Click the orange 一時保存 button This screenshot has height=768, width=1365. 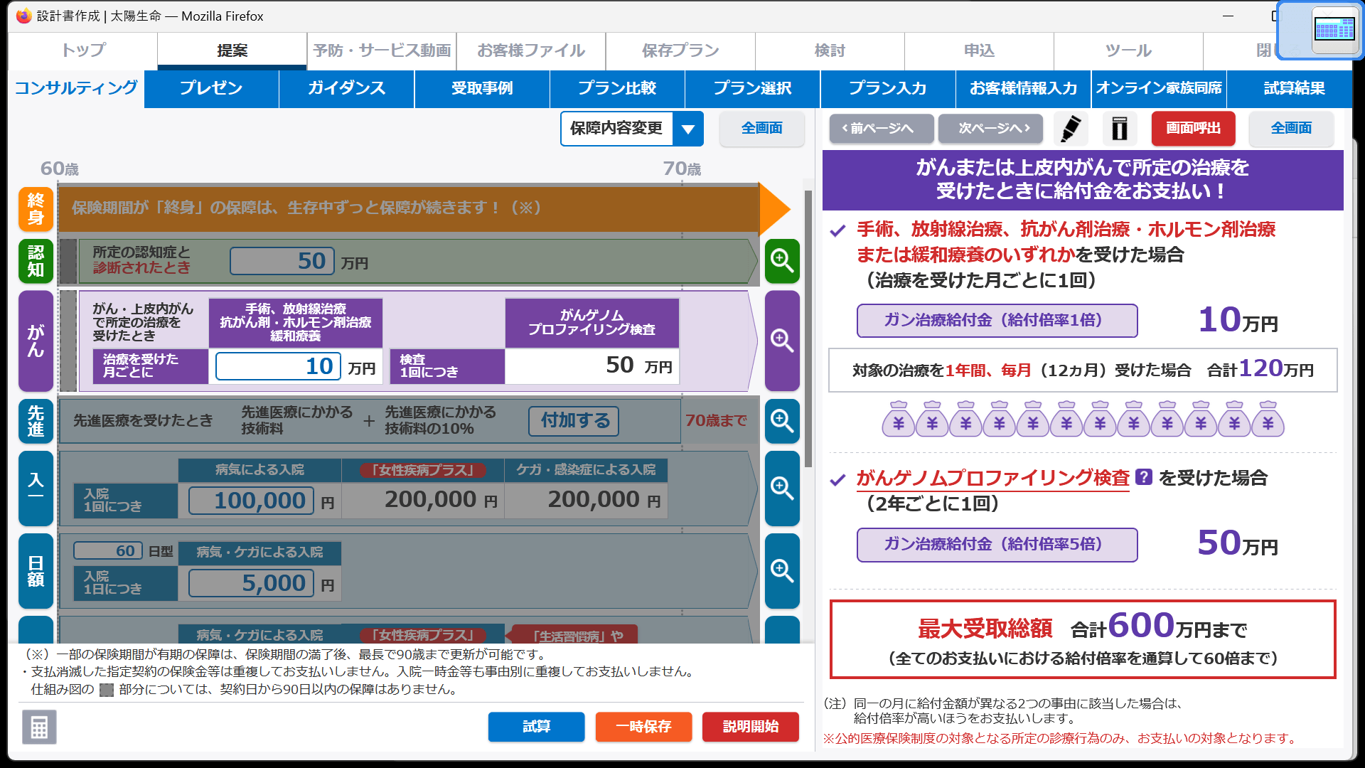point(643,727)
